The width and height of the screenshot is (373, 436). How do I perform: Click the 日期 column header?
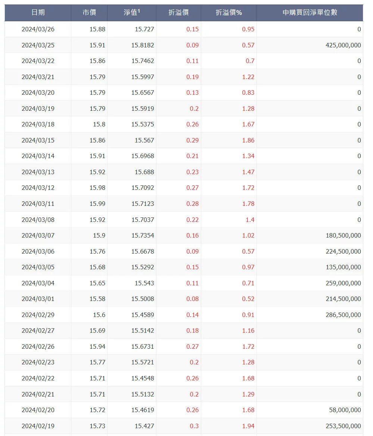pos(38,13)
